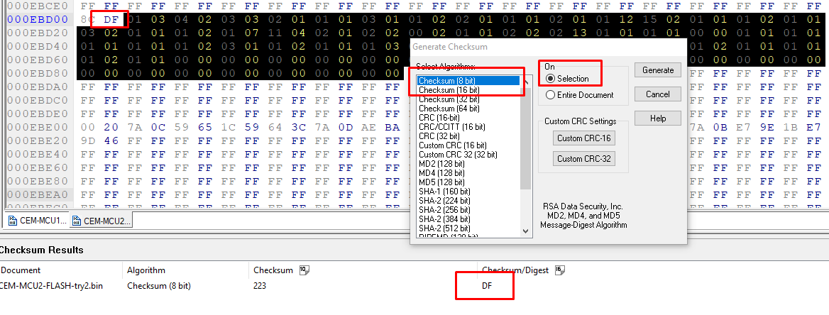Select the Selection radio button

click(x=550, y=79)
